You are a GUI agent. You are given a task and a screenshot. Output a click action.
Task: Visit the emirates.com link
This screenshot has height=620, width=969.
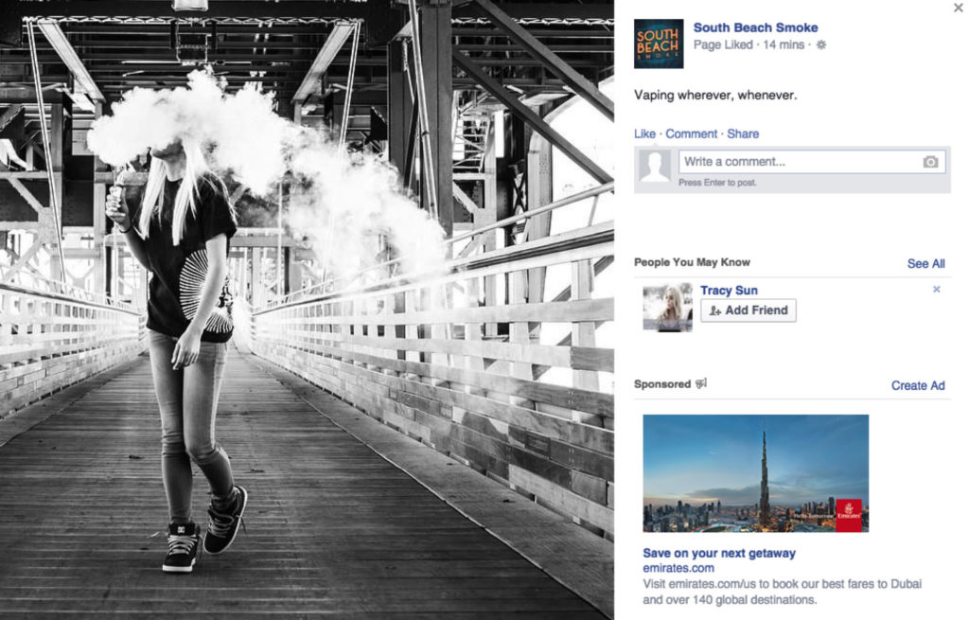tap(678, 568)
